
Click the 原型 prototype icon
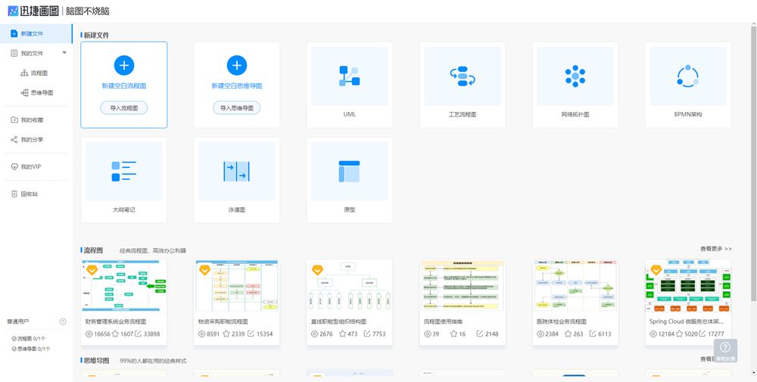click(349, 171)
